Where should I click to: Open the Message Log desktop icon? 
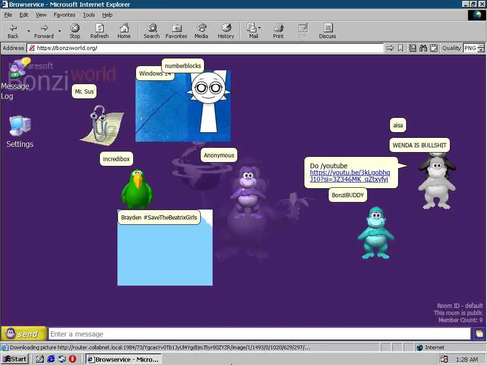15,79
